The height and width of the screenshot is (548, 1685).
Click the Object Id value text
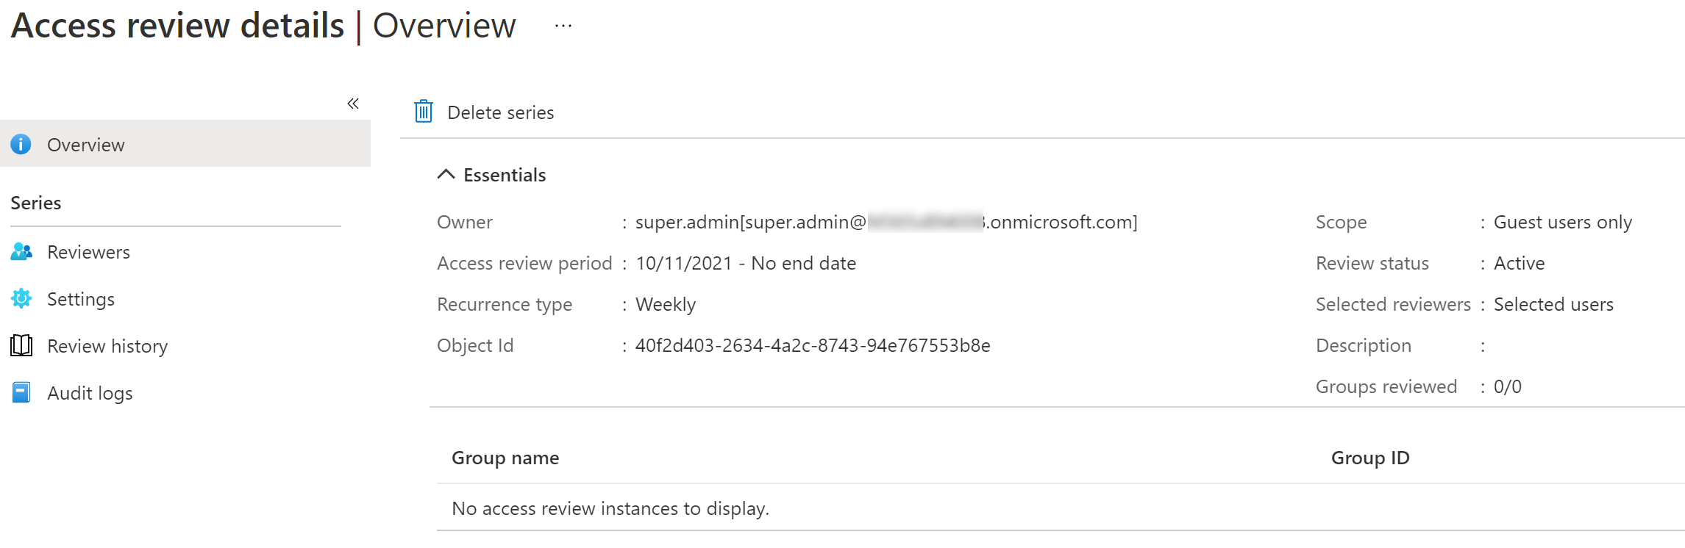(813, 345)
